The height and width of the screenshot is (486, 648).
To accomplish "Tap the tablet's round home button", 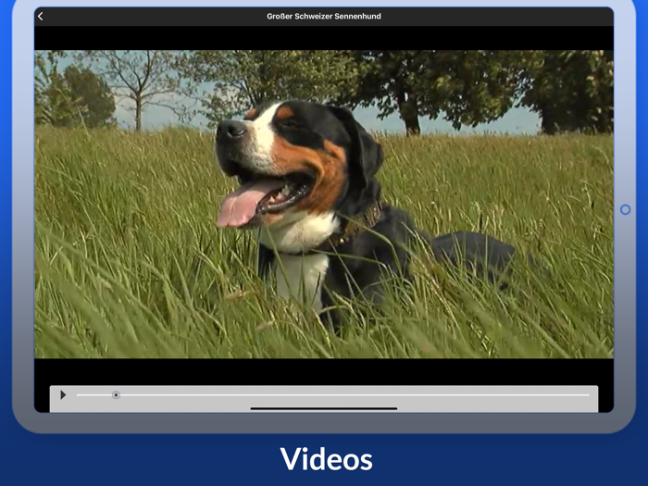I will [625, 209].
